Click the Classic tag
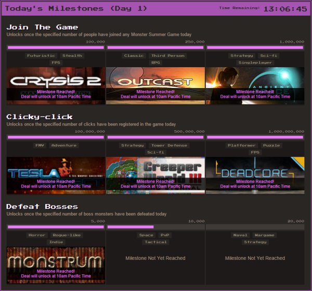This screenshot has width=312, height=291. tap(134, 56)
